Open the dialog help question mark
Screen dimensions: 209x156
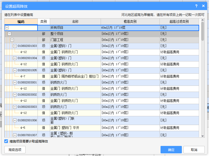(x=196, y=6)
